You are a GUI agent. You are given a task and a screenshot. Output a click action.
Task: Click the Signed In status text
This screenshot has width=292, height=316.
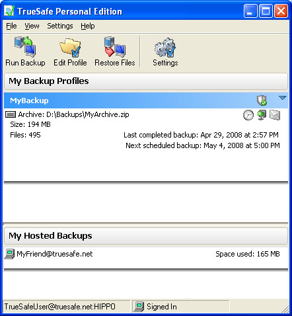click(x=162, y=307)
